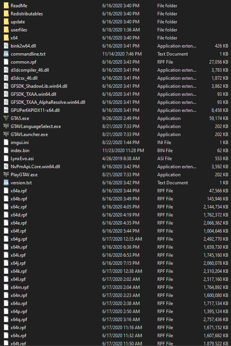
Task: Select the 8/22/2020 1:44 PM date entry
Action: point(121,142)
